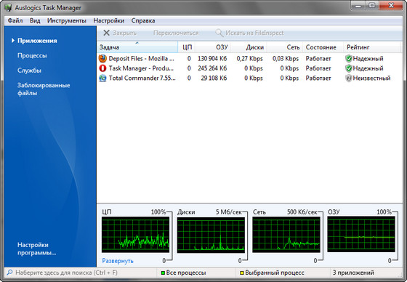Screen dimensions: 407x282
Task: Click the Auslogics app icon in the title bar
Action: point(8,7)
